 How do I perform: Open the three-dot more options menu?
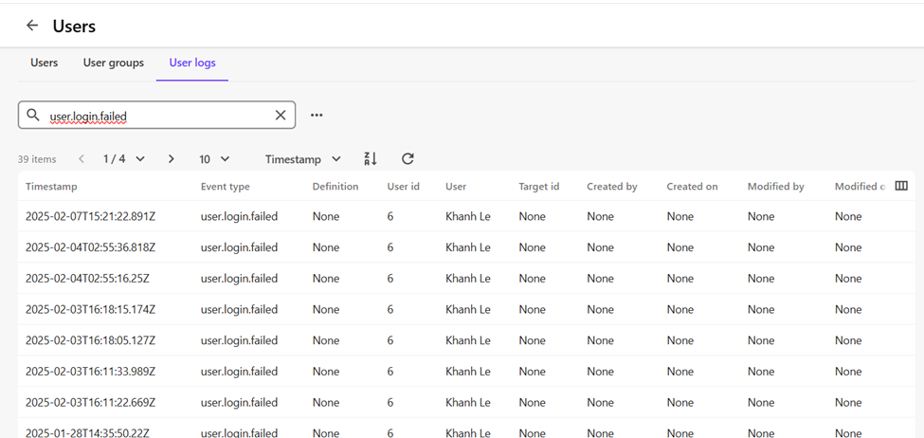click(x=317, y=115)
